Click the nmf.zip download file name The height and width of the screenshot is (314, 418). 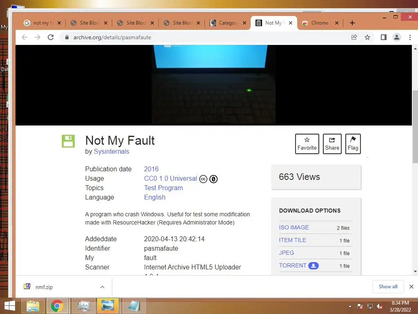44,287
